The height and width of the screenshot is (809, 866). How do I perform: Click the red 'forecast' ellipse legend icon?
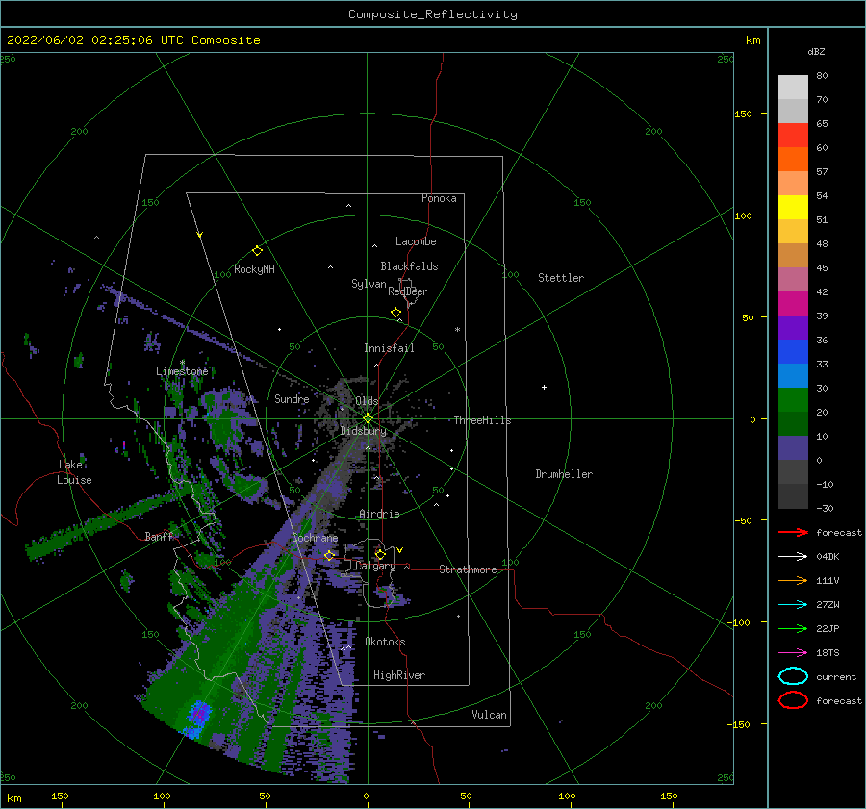tap(793, 700)
